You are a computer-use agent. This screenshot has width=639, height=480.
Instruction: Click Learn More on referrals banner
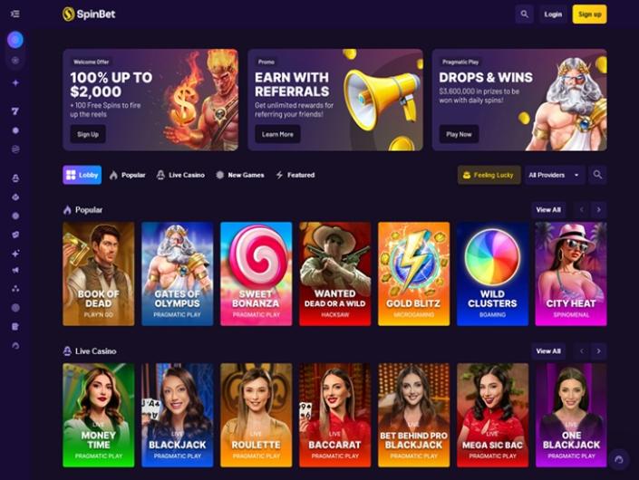point(277,134)
